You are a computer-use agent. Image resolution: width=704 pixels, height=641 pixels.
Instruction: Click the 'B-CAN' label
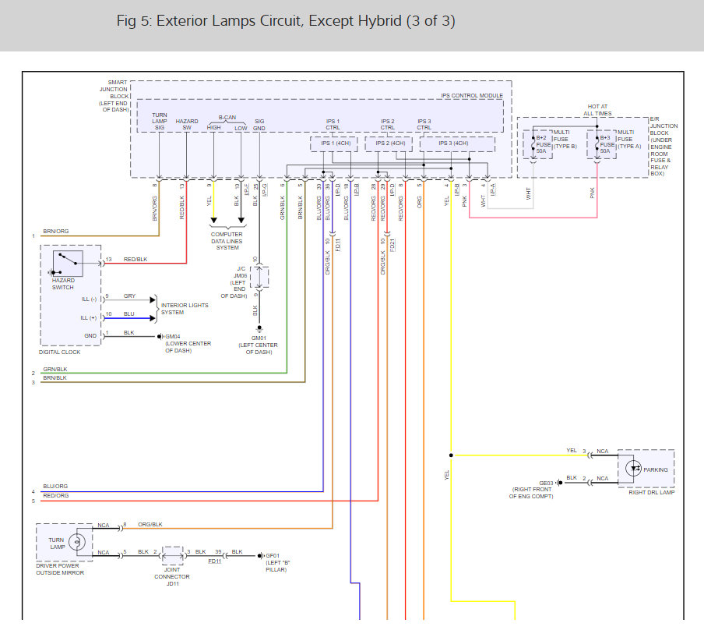(x=227, y=117)
